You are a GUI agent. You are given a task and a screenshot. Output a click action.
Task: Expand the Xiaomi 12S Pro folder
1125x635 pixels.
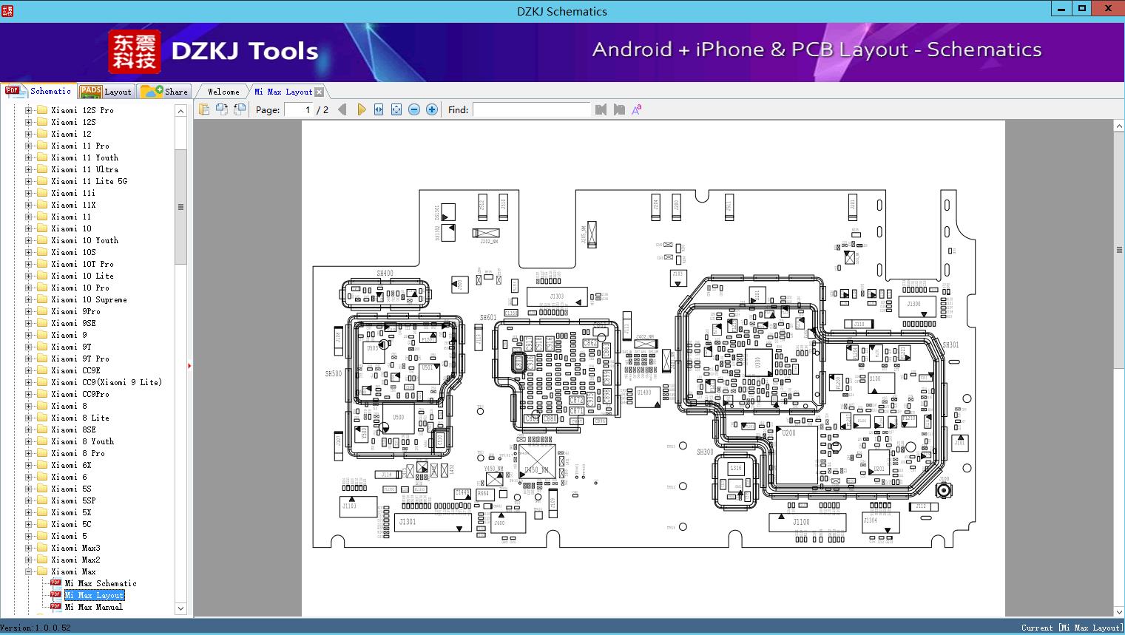29,109
